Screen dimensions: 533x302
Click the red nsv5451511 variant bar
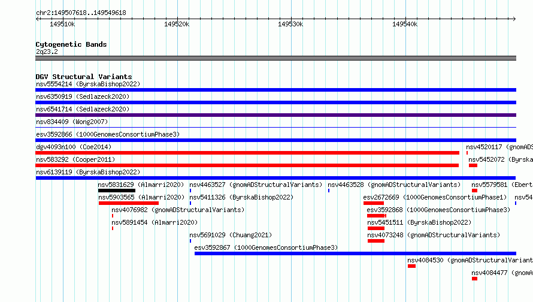376,228
